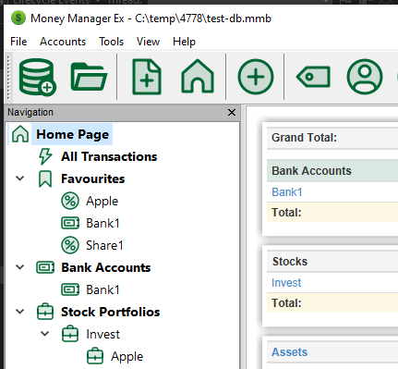Screen dimensions: 398x369
Task: Select Apple under Invest portfolio
Action: tap(127, 356)
